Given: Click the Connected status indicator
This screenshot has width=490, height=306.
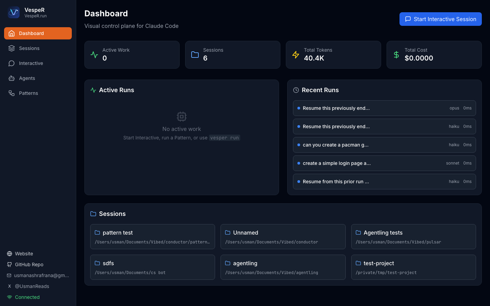Looking at the screenshot, I should click(23, 297).
